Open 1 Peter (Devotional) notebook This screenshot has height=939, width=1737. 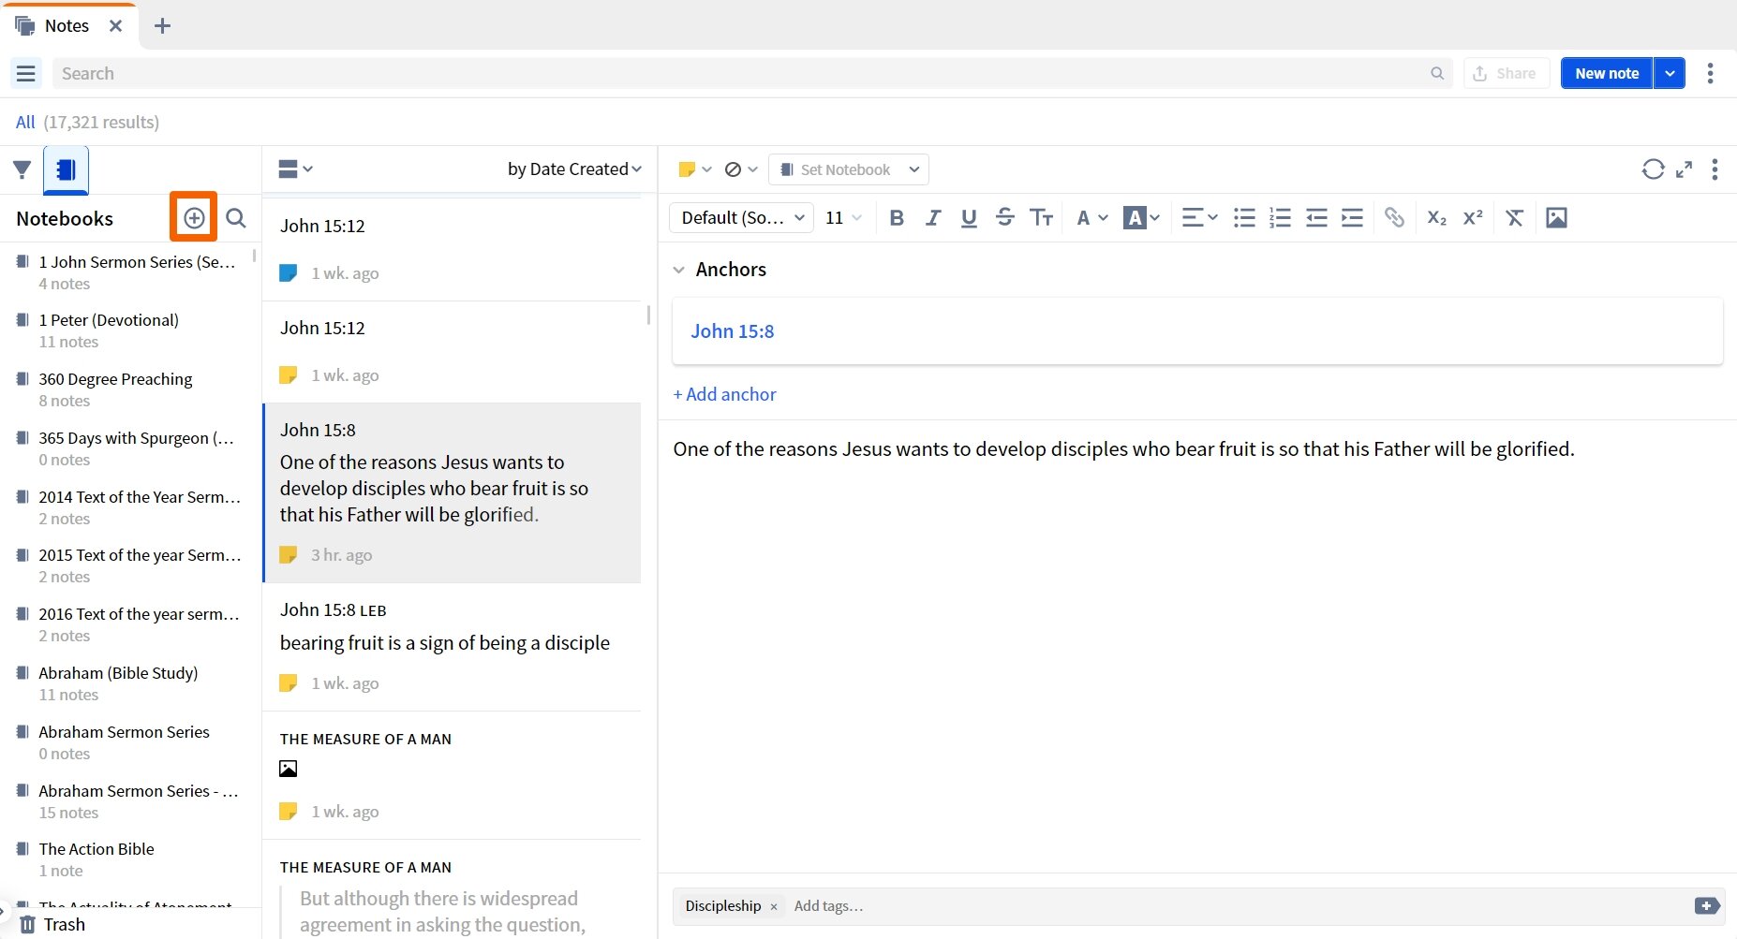tap(130, 330)
